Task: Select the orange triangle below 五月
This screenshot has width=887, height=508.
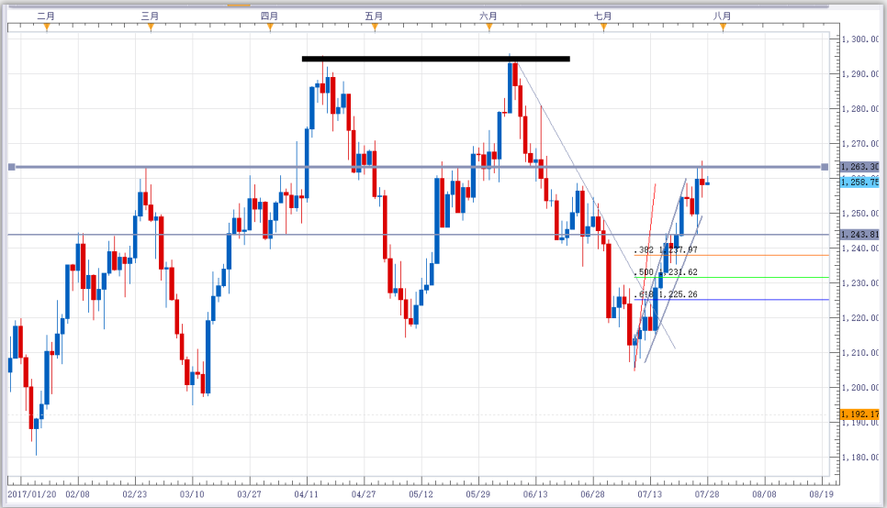Action: click(375, 28)
